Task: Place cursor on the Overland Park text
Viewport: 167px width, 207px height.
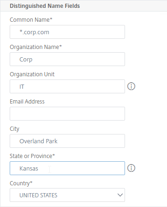Action: [x=38, y=141]
